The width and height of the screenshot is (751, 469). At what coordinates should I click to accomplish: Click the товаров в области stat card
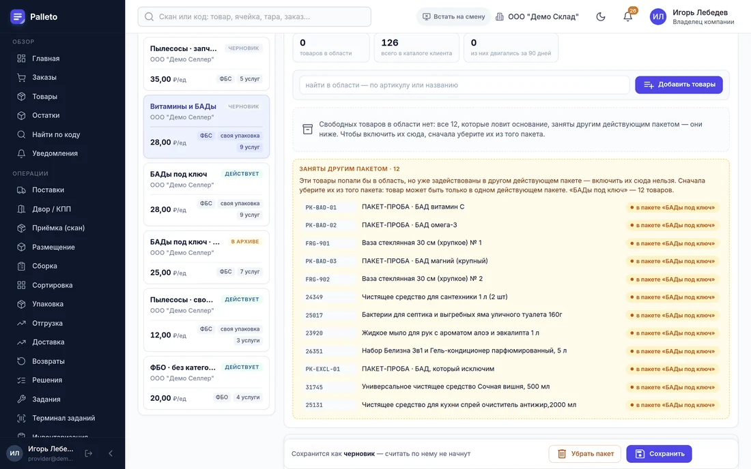click(x=331, y=47)
